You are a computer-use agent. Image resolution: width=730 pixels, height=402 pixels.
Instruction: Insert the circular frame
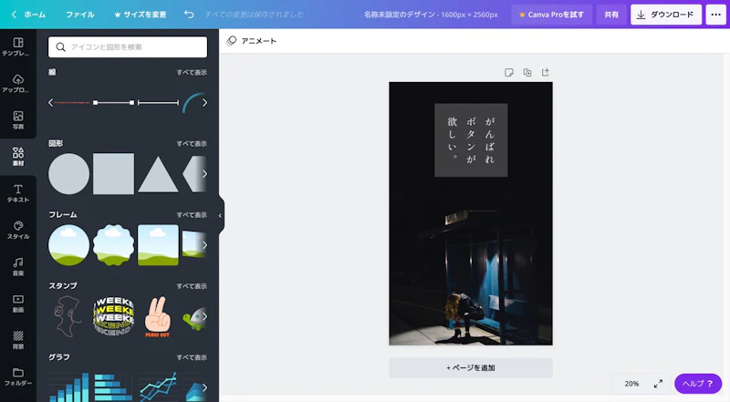pyautogui.click(x=69, y=244)
